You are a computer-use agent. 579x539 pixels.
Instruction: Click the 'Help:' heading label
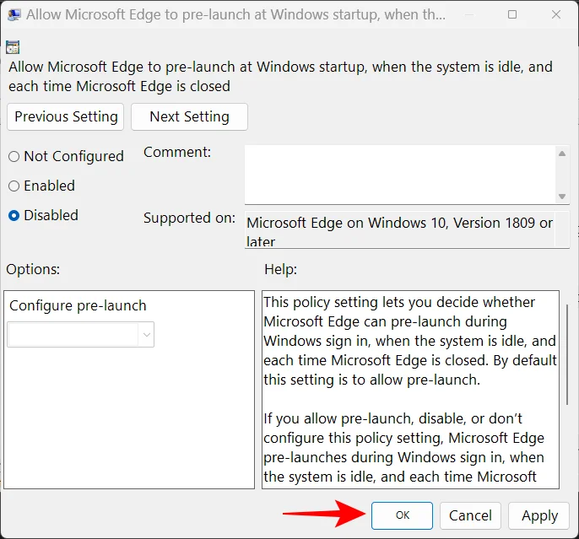(x=280, y=269)
